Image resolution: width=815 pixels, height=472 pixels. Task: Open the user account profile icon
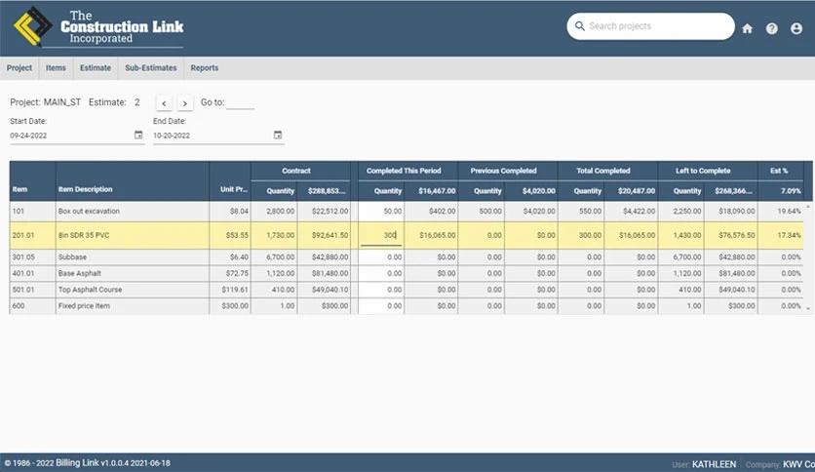(796, 28)
